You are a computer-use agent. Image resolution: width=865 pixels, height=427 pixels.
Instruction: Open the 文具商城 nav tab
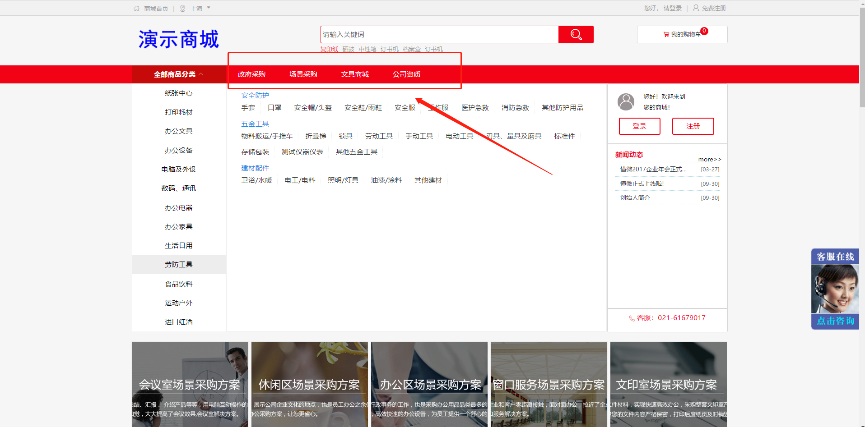(x=355, y=74)
